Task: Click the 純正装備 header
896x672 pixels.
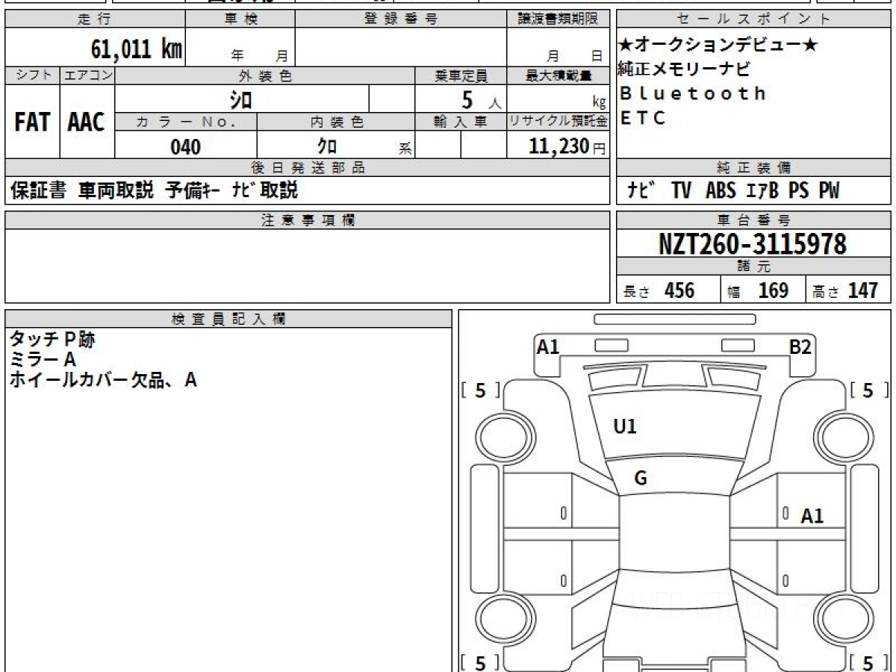Action: click(x=754, y=168)
